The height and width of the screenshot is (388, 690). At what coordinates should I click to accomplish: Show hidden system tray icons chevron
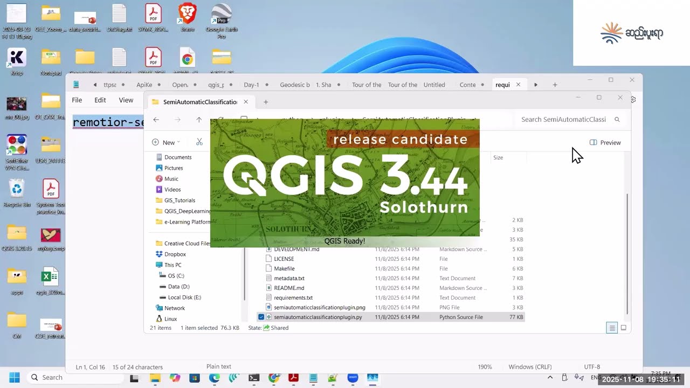coord(550,377)
